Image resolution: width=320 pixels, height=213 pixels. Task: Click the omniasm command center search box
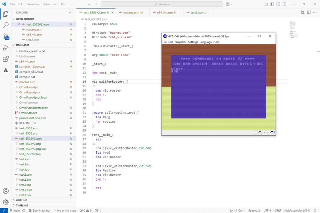tap(162, 4)
